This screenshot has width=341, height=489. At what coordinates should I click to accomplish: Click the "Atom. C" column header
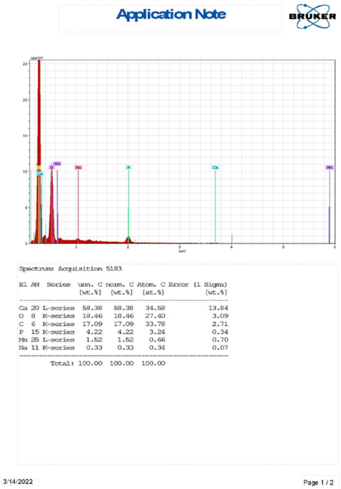(x=151, y=284)
